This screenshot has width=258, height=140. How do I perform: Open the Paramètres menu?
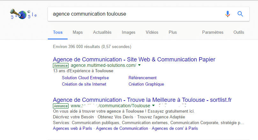213,32
